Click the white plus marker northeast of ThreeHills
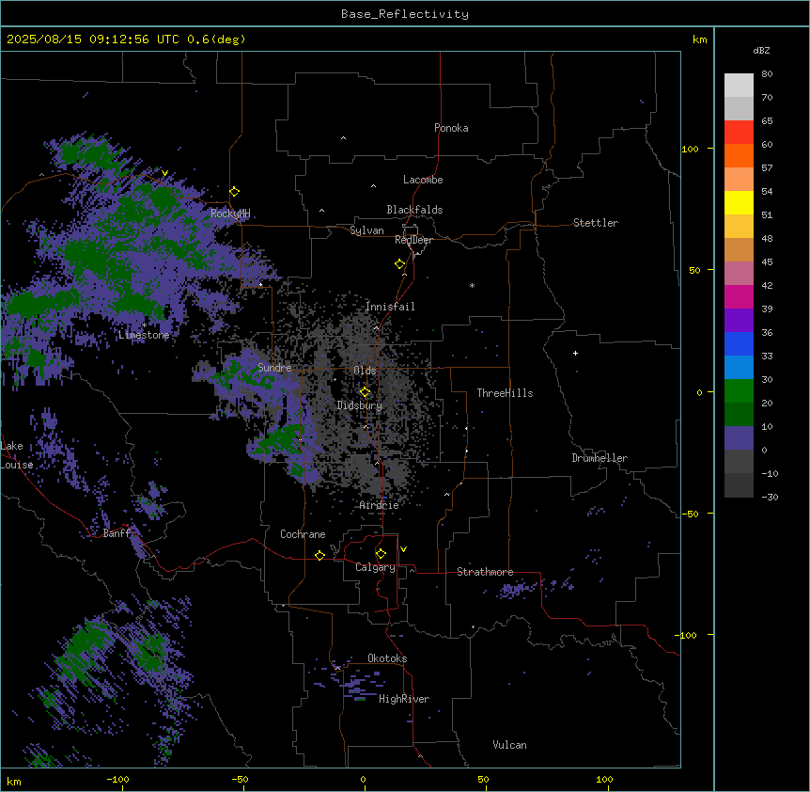Image resolution: width=810 pixels, height=792 pixels. [x=575, y=353]
